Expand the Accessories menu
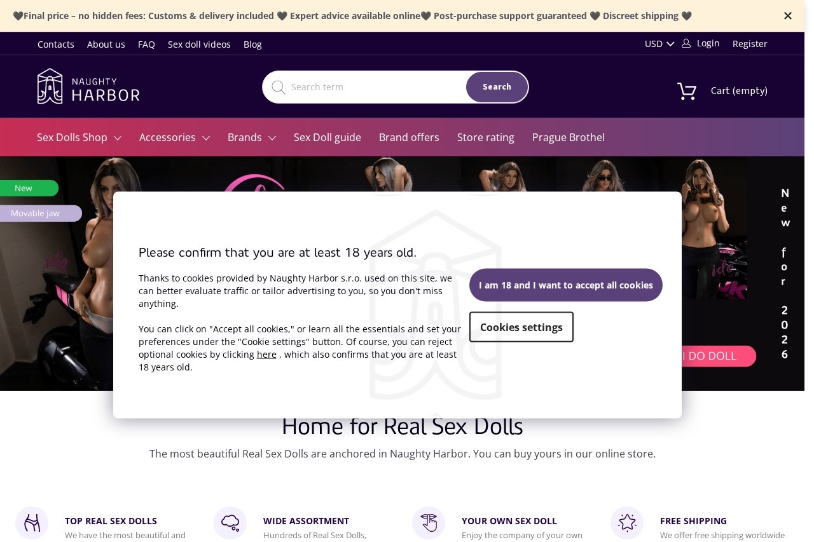This screenshot has width=814, height=542. (x=174, y=137)
